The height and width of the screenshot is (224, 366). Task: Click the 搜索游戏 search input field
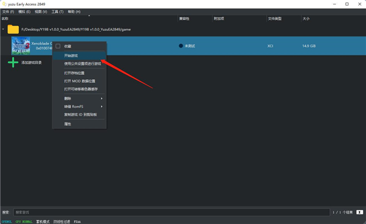pyautogui.click(x=171, y=212)
